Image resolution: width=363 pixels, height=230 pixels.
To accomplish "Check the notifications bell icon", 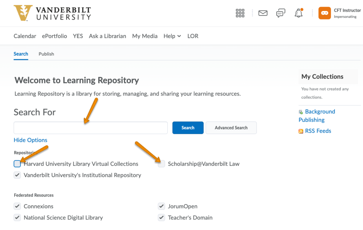I will coord(298,13).
